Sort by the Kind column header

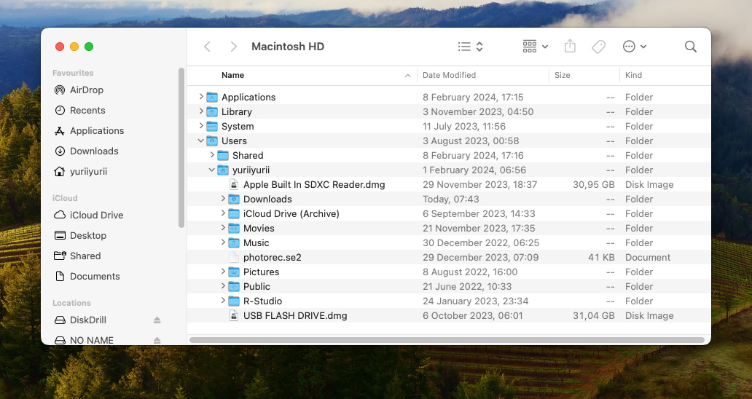pyautogui.click(x=633, y=75)
